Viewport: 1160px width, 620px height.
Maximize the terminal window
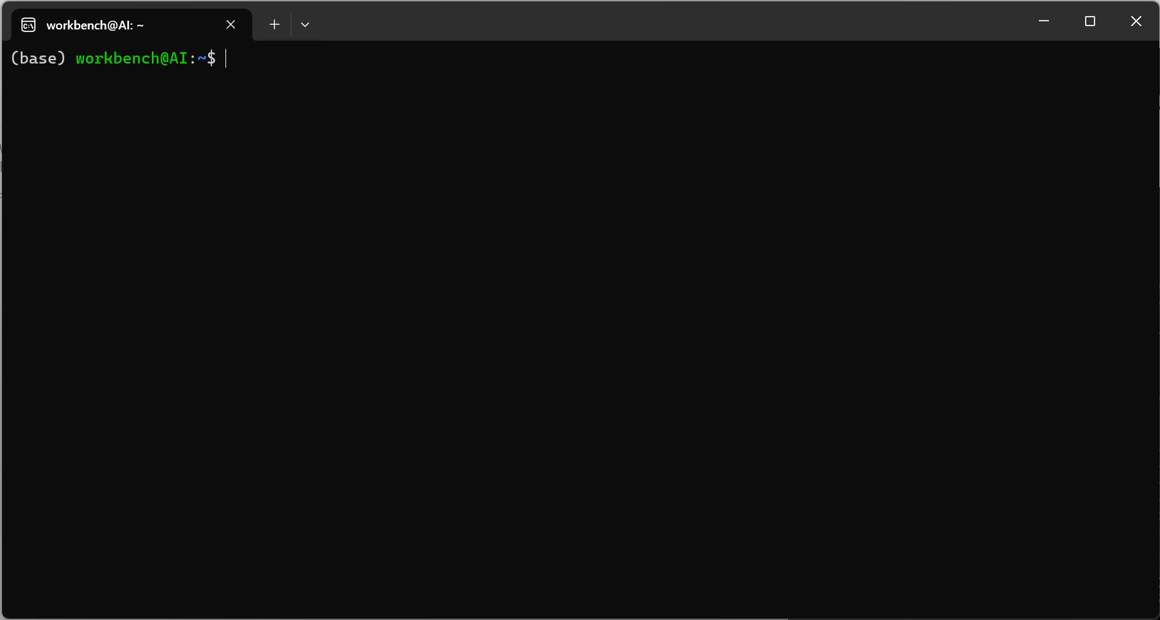click(x=1090, y=21)
